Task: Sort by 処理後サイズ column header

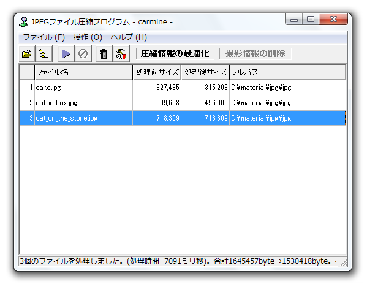Action: click(x=205, y=72)
